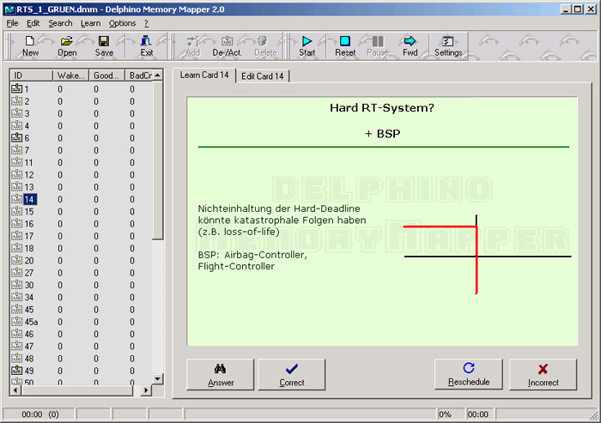Select card ID 3 in the list
Screen dimensions: 601x423
(27, 113)
